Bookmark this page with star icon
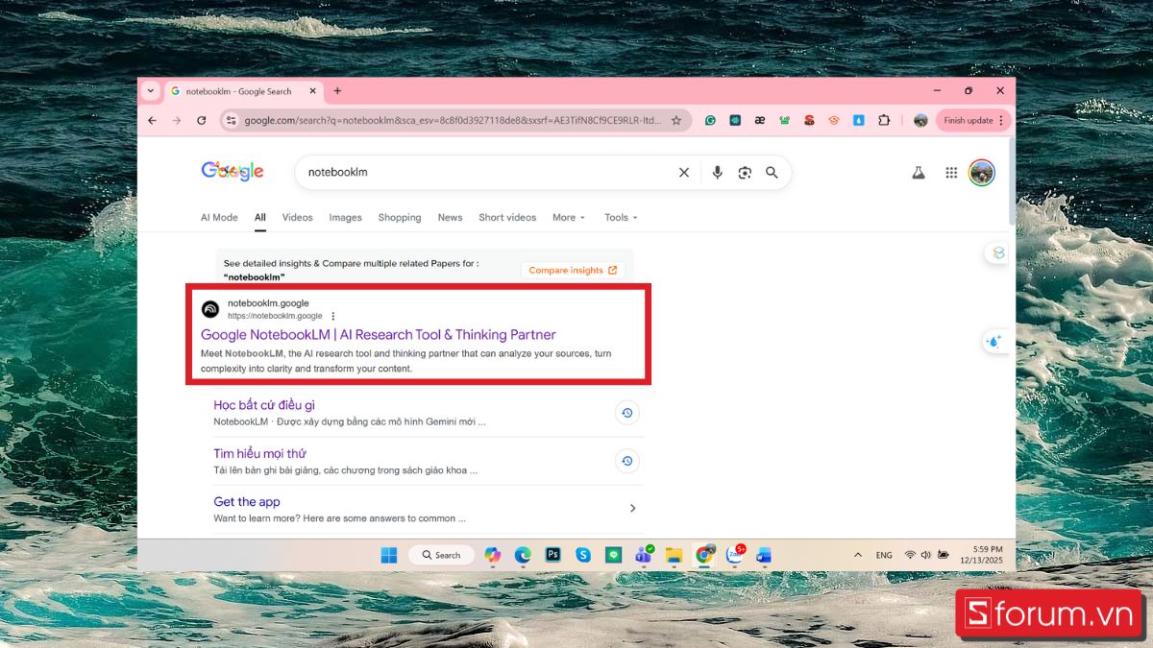 pos(676,120)
